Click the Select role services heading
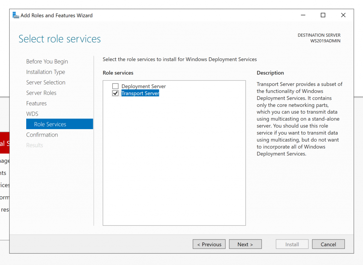Image resolution: width=363 pixels, height=265 pixels. pyautogui.click(x=60, y=39)
